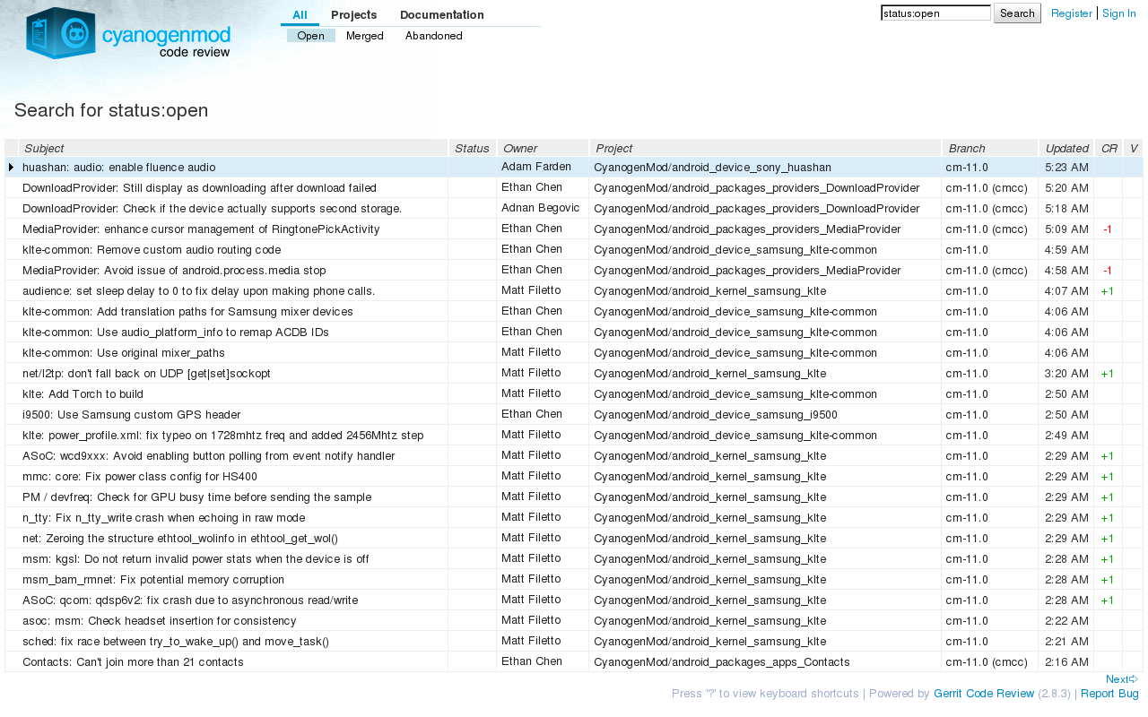The width and height of the screenshot is (1148, 717).
Task: Click the Subject column header
Action: point(233,148)
